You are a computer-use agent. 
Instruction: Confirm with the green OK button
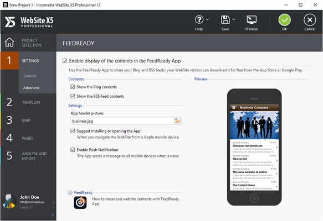(x=284, y=20)
